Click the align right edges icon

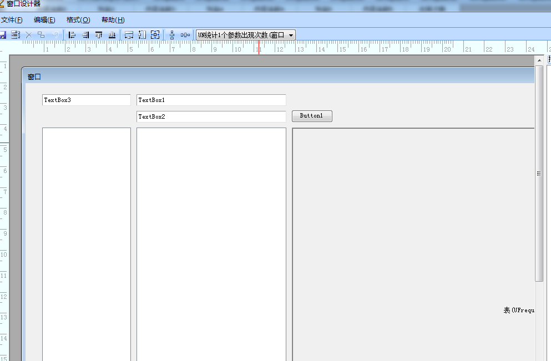[x=85, y=35]
